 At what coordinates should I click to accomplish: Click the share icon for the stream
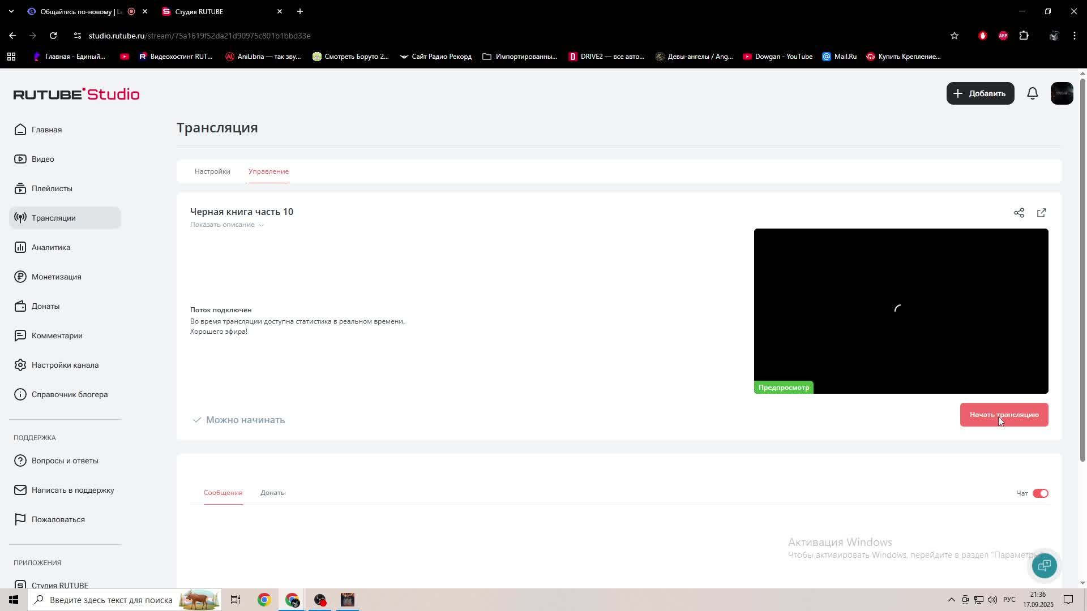1018,213
